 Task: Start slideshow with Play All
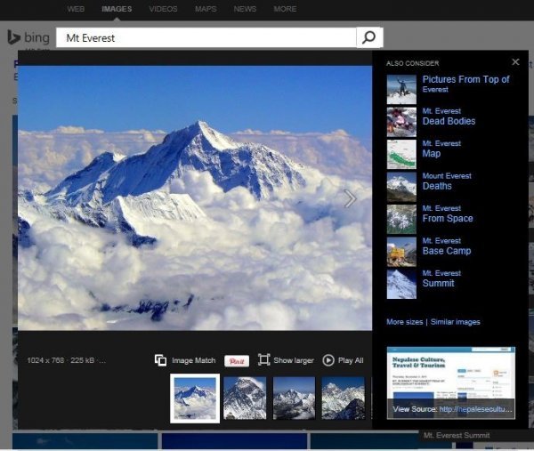tap(343, 360)
